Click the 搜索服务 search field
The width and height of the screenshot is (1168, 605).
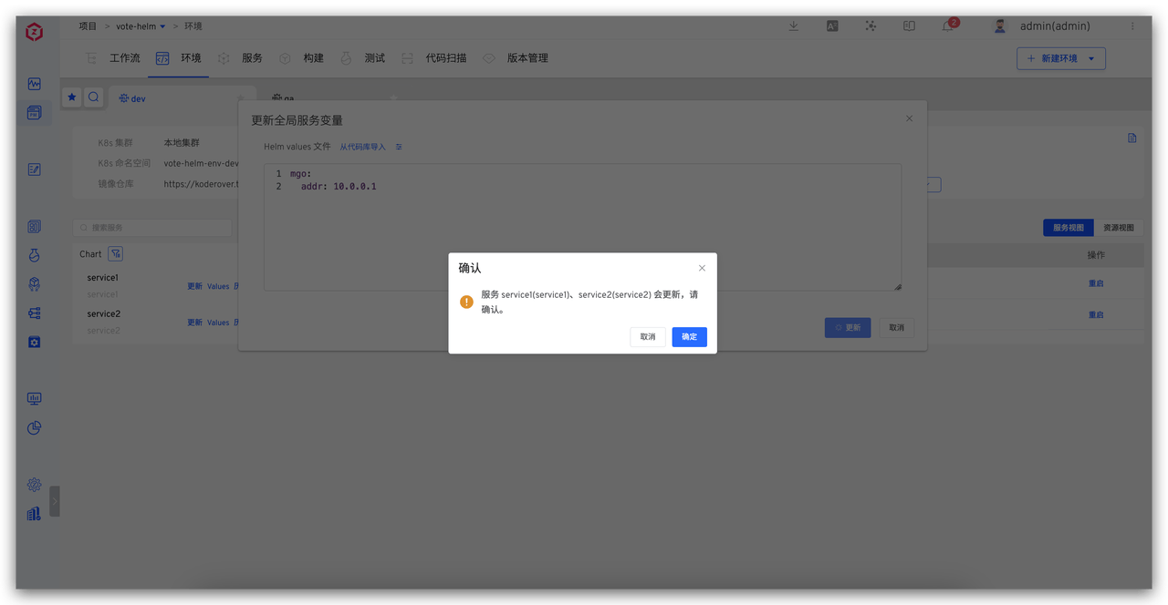coord(152,228)
